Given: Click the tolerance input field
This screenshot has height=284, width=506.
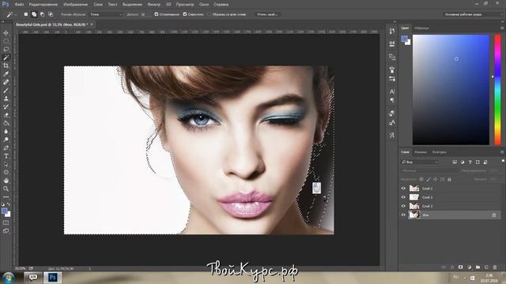Looking at the screenshot, I should (x=144, y=14).
